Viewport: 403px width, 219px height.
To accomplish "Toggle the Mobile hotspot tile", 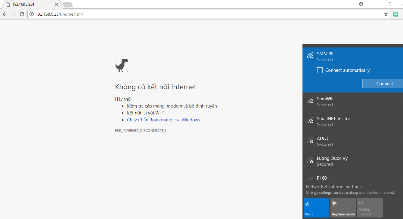I will pos(370,208).
